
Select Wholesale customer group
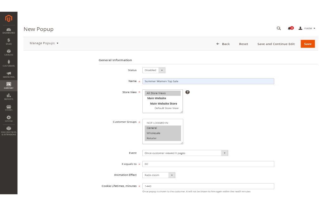[x=163, y=133]
